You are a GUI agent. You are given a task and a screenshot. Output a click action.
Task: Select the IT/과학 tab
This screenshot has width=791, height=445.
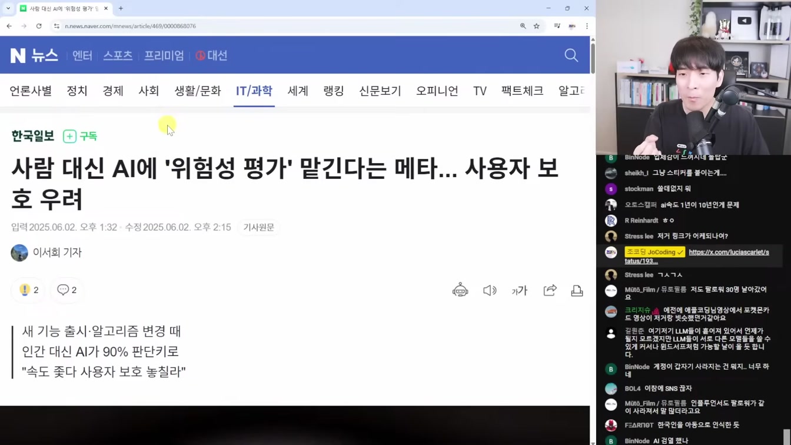[254, 91]
